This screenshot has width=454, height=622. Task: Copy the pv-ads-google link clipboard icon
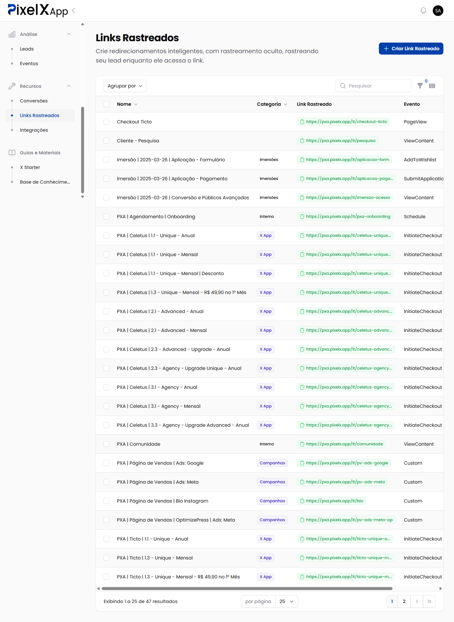302,463
